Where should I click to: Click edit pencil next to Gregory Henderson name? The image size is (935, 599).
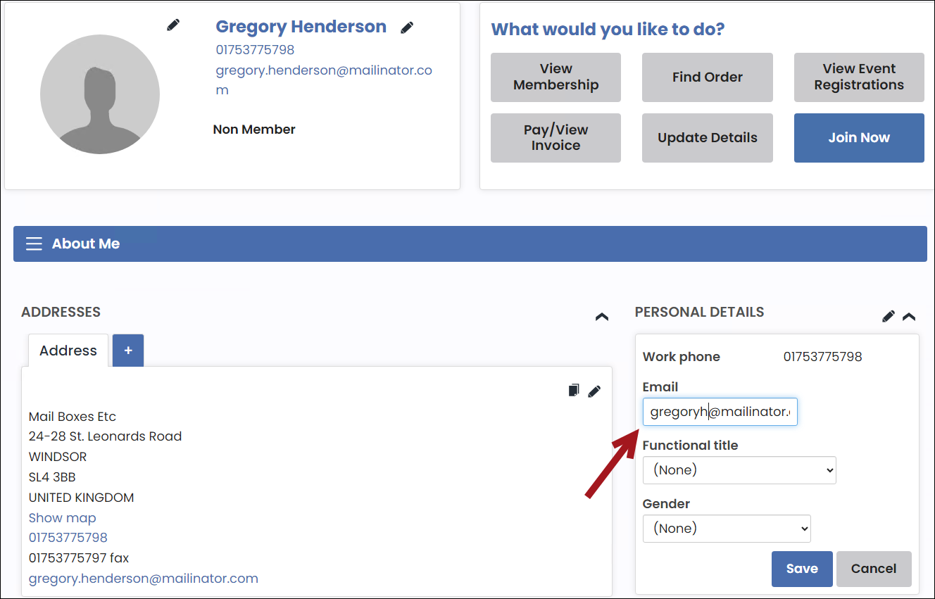coord(407,27)
